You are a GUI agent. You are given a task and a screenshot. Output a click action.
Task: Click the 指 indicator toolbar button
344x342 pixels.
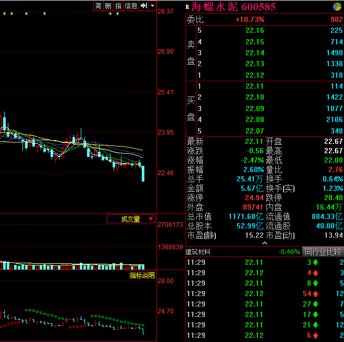tap(118, 6)
